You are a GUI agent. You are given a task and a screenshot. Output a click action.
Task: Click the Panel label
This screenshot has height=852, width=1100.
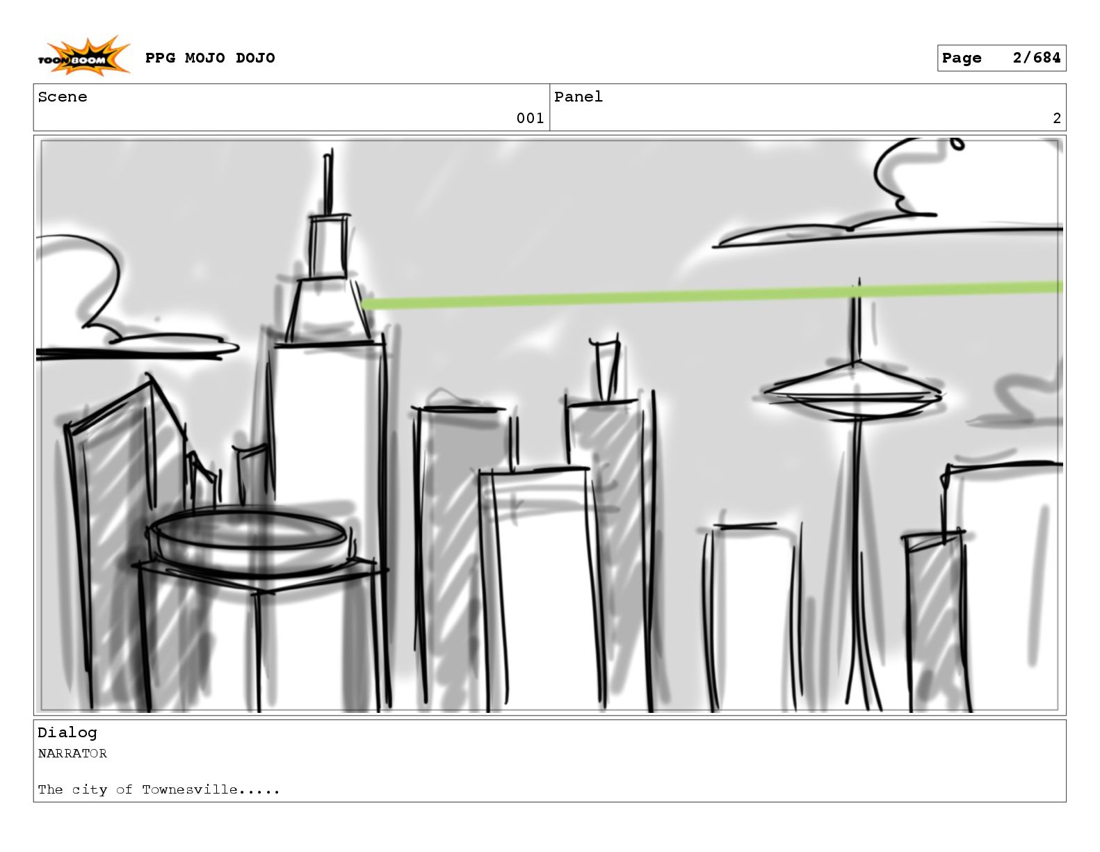579,97
